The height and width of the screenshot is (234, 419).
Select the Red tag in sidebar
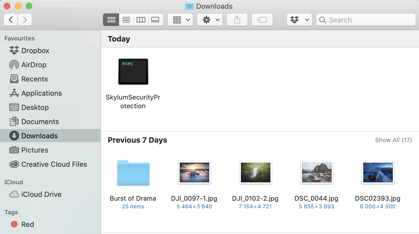(28, 224)
